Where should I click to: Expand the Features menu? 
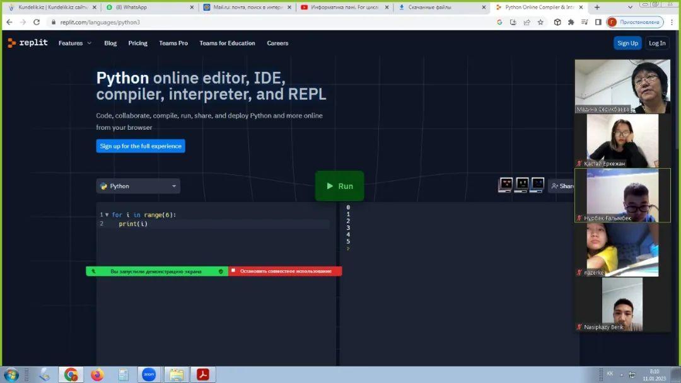coord(74,43)
